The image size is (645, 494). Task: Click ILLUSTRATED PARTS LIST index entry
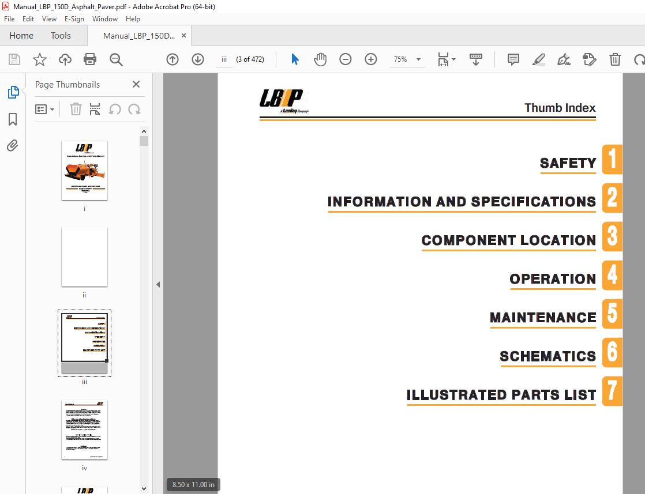[x=501, y=395]
